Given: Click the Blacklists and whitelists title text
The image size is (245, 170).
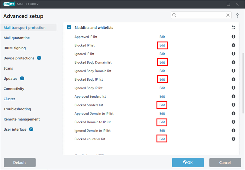Looking at the screenshot, I should coord(94,28).
